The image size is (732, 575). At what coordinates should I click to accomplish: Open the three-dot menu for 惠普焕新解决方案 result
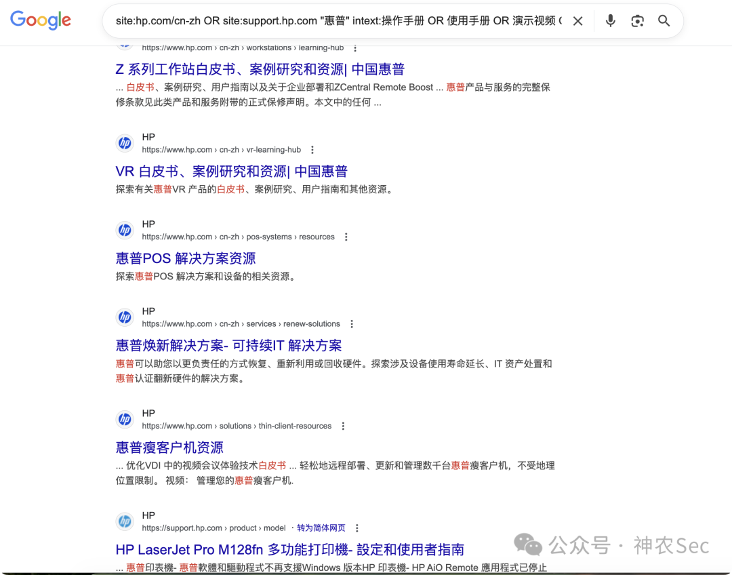coord(352,323)
